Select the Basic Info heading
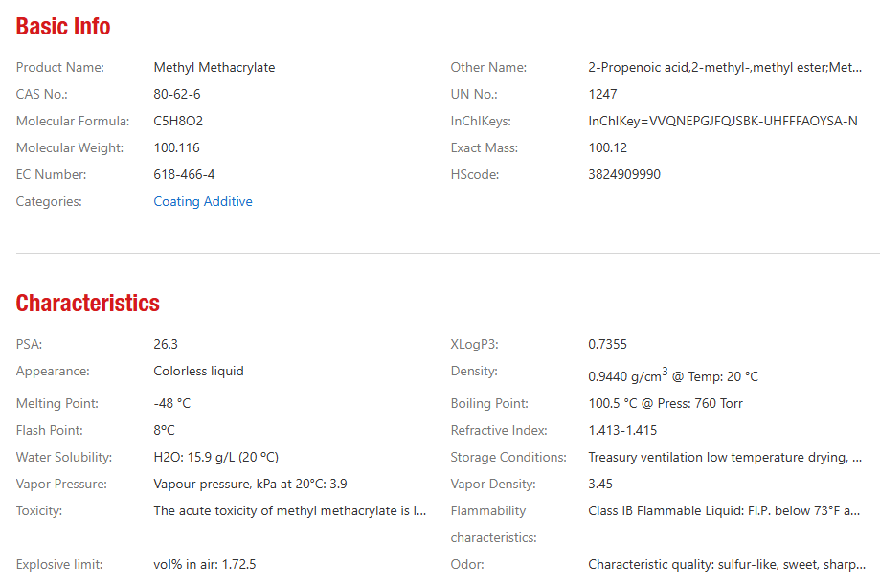880x587 pixels. click(63, 27)
